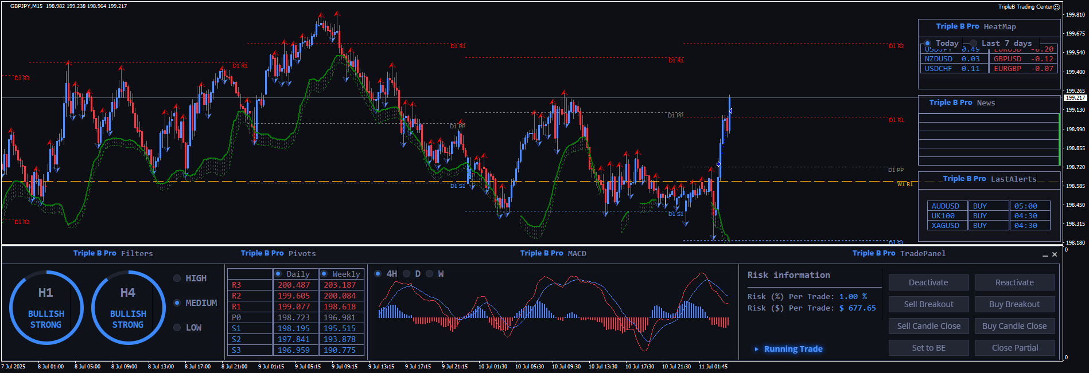The image size is (1089, 373).
Task: Minimize the Triple B Pro TradePanel
Action: tap(1045, 255)
